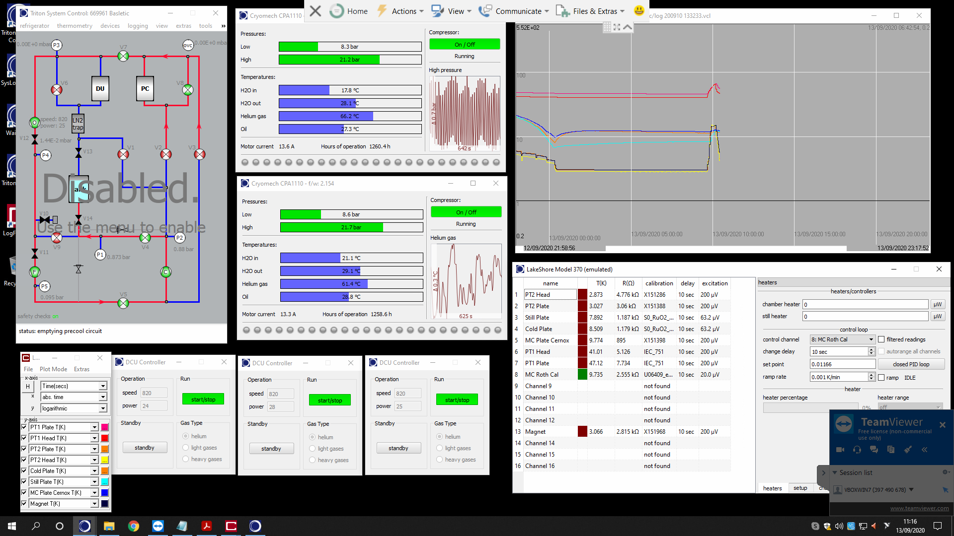Click start/stop in the leftmost DCU Controller
This screenshot has height=536, width=954.
[x=203, y=400]
